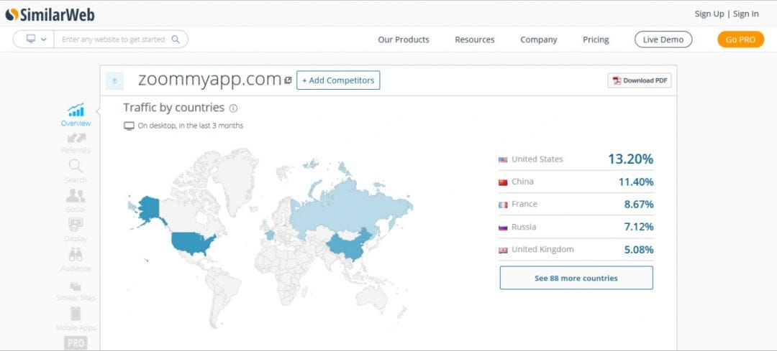Image resolution: width=777 pixels, height=351 pixels.
Task: Click the Traffic by countries heading
Action: click(x=173, y=107)
